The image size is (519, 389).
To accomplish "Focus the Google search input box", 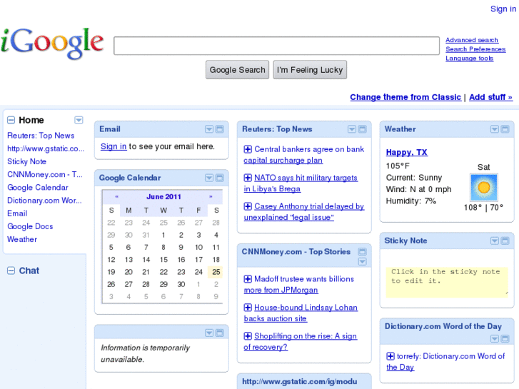I will 277,46.
